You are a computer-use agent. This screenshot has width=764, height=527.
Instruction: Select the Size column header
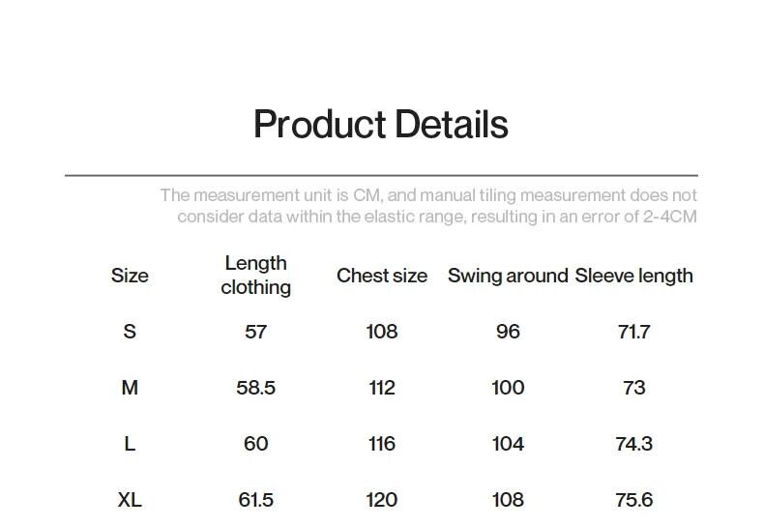(x=130, y=276)
